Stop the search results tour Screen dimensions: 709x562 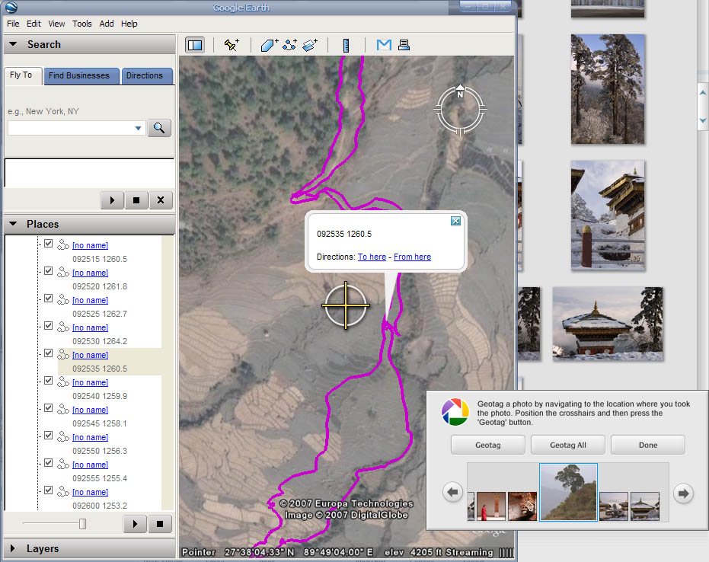[x=136, y=200]
